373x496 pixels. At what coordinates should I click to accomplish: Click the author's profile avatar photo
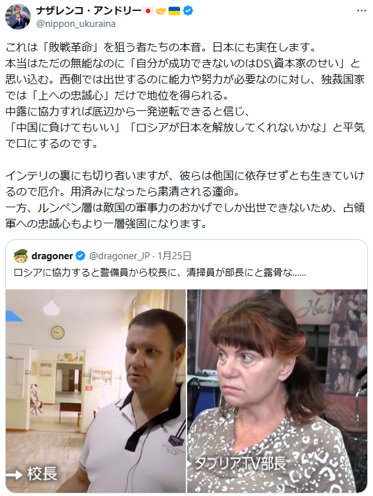(18, 17)
